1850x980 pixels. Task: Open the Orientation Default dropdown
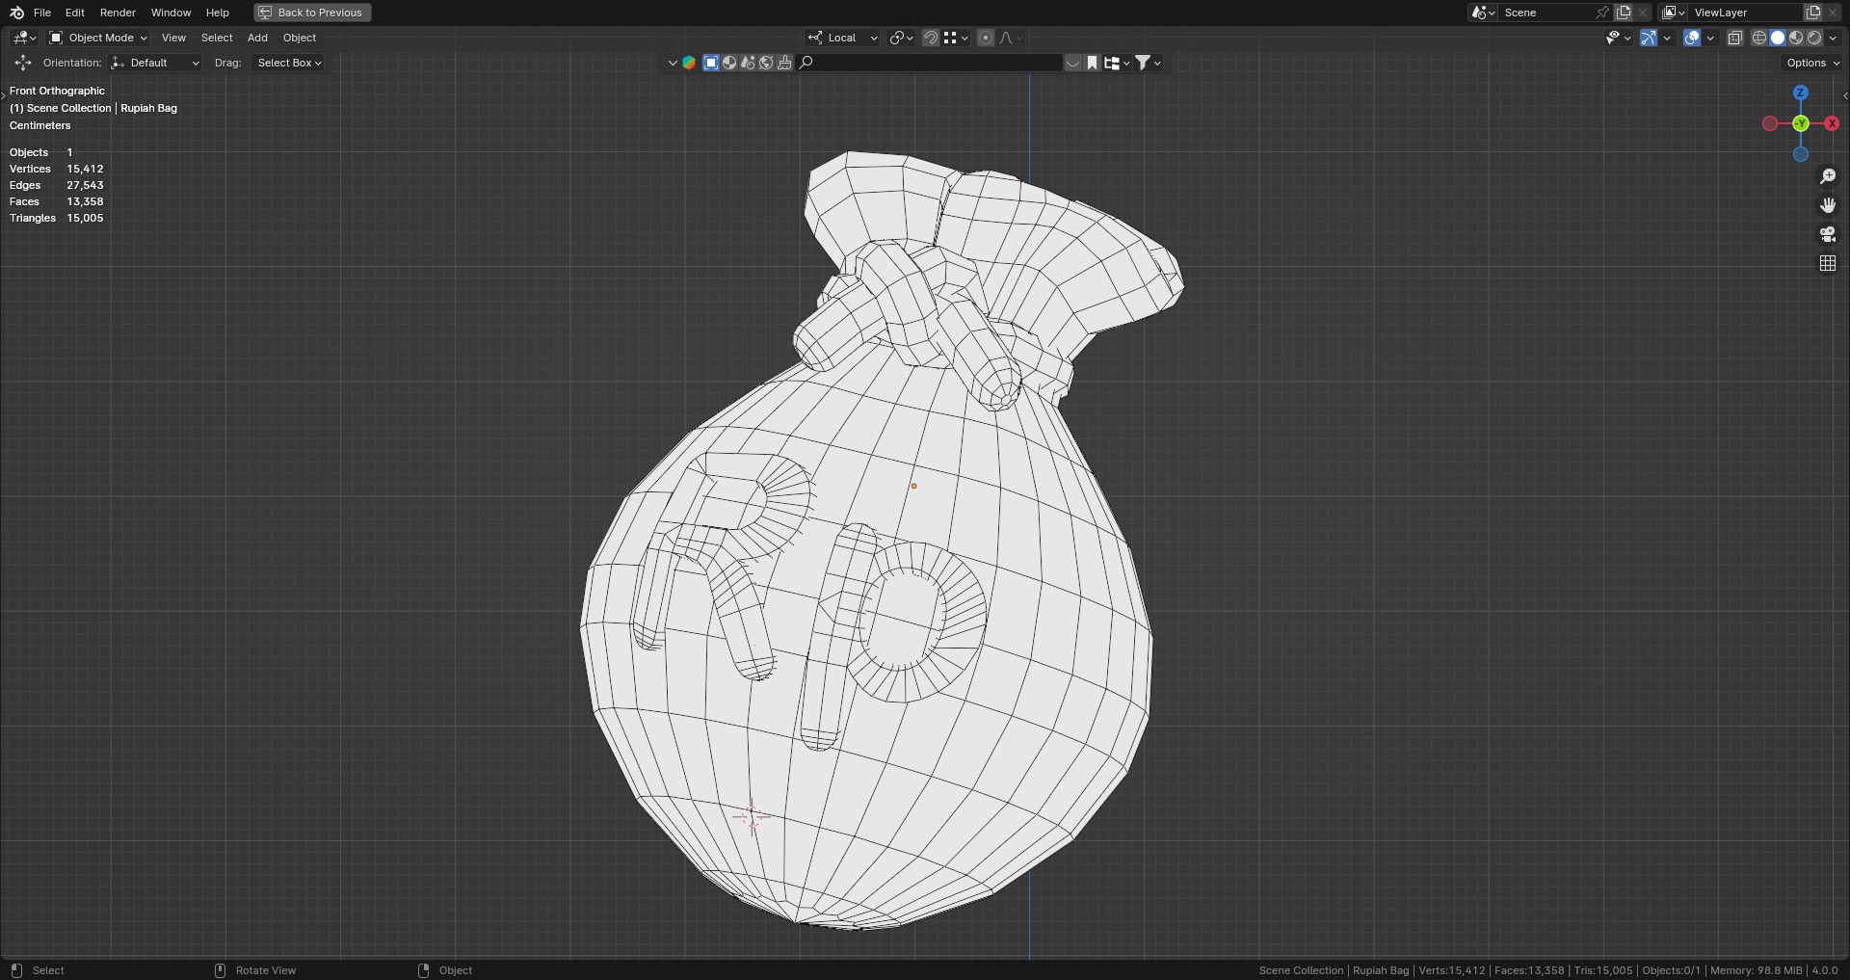(x=155, y=63)
